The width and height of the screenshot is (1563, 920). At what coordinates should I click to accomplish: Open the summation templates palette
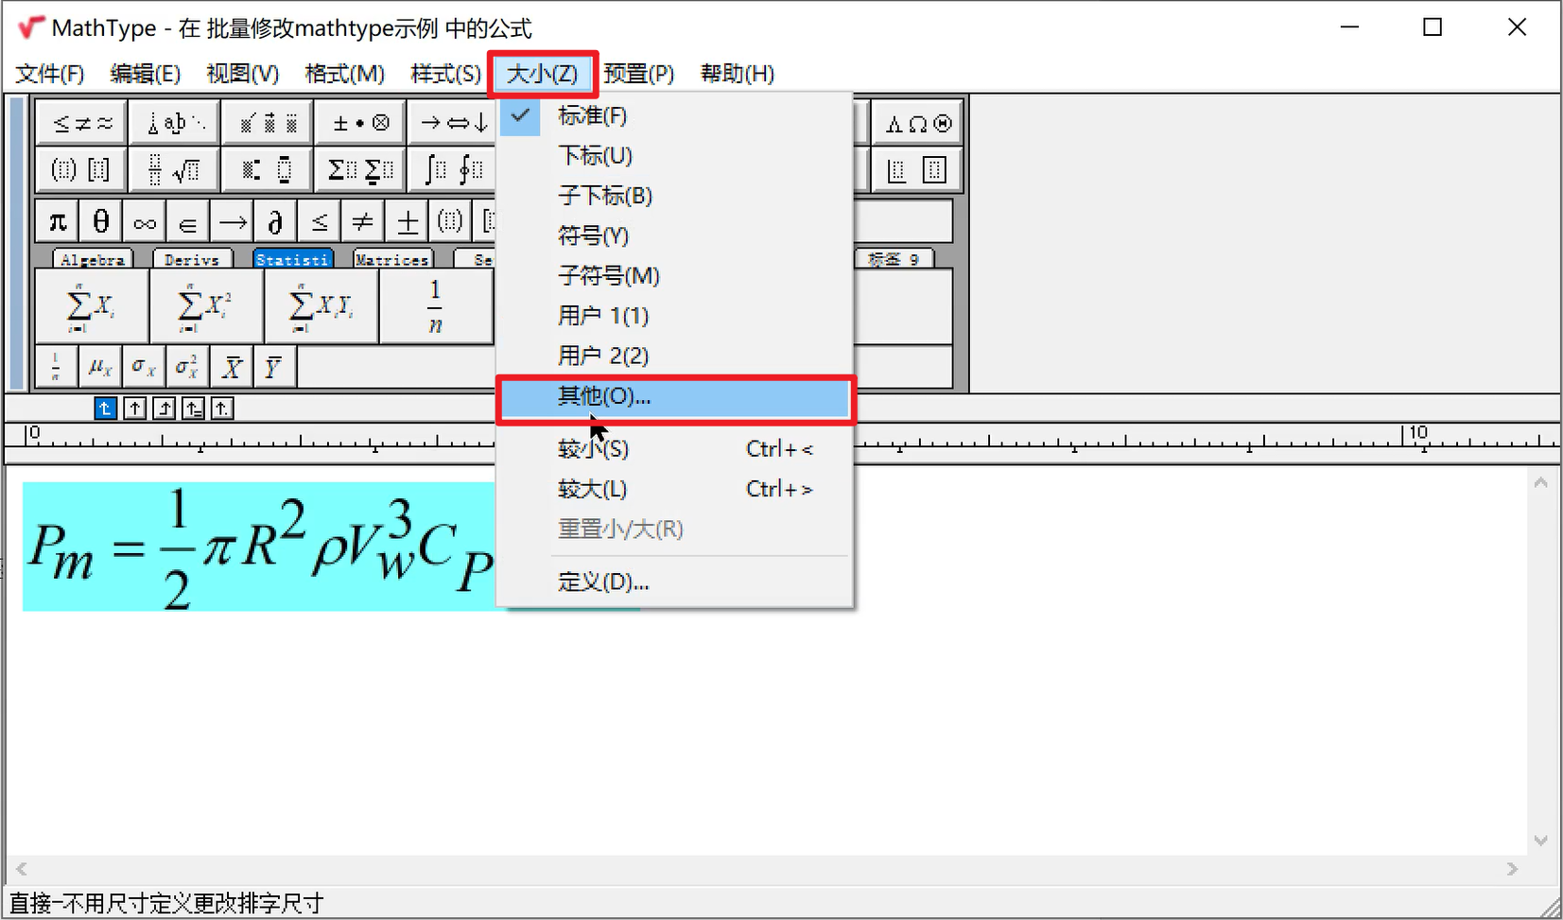(x=360, y=170)
